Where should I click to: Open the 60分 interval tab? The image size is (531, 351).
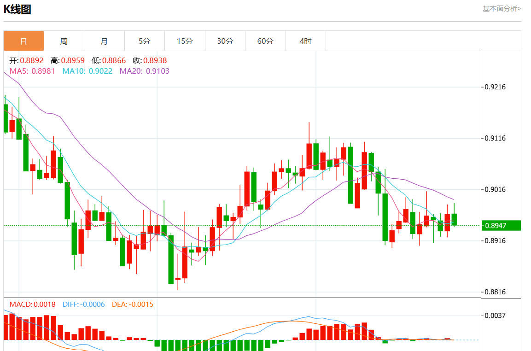click(x=265, y=41)
